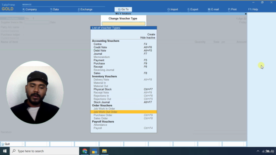This screenshot has width=276, height=155.
Task: Select the Attendance voucher type
Action: 123,125
